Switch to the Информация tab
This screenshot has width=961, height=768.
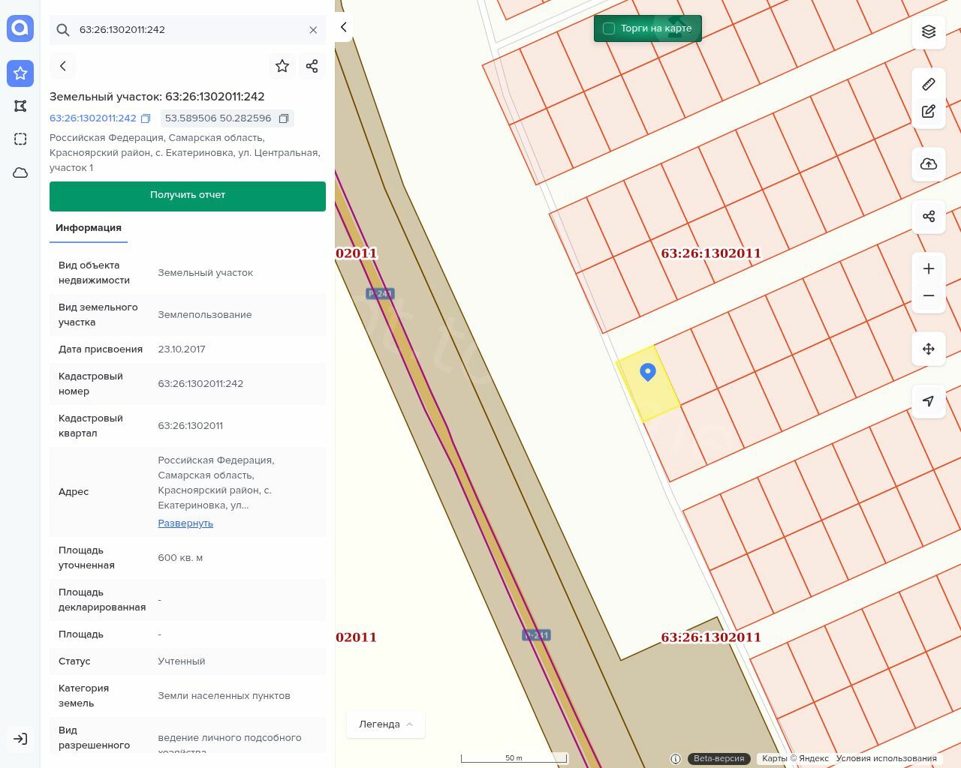pyautogui.click(x=89, y=228)
